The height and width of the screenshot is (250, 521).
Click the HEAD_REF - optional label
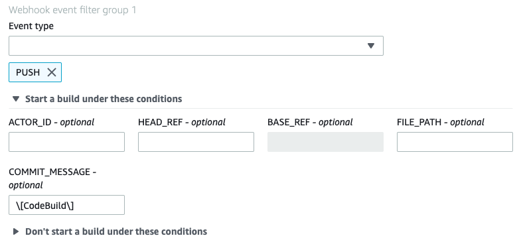[182, 122]
